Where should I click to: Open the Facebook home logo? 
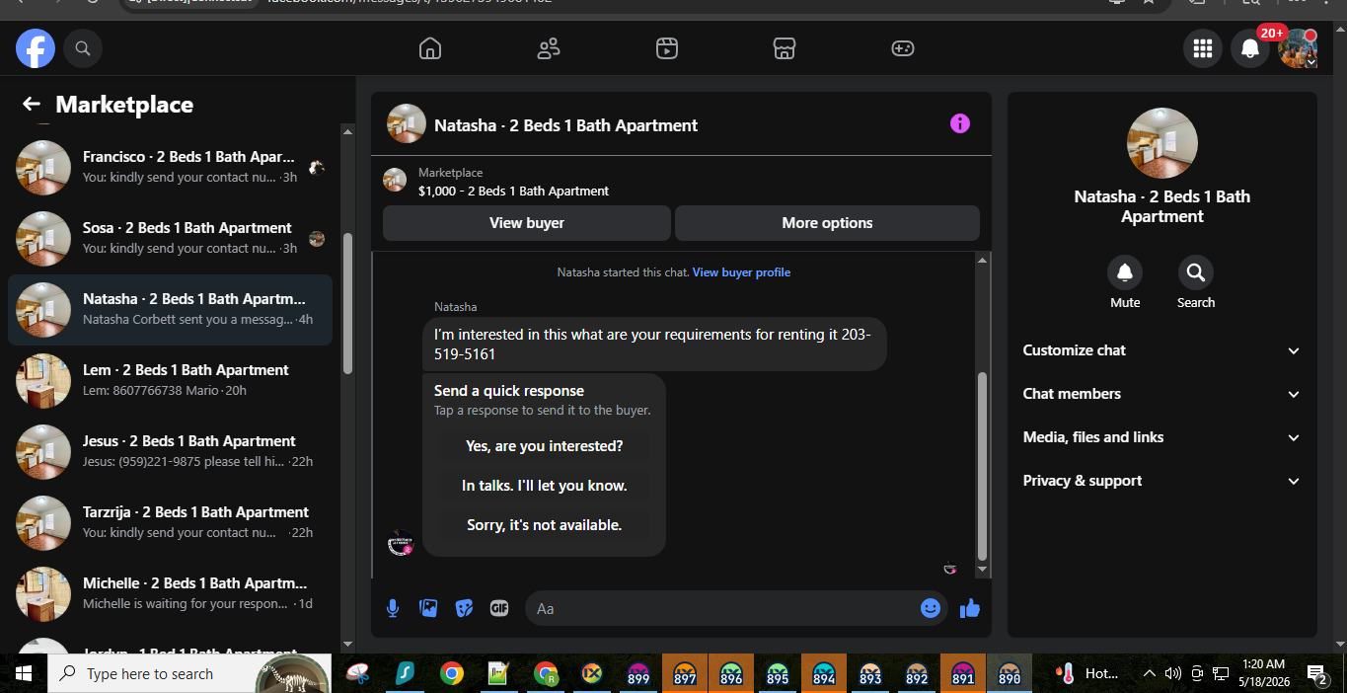click(x=35, y=48)
